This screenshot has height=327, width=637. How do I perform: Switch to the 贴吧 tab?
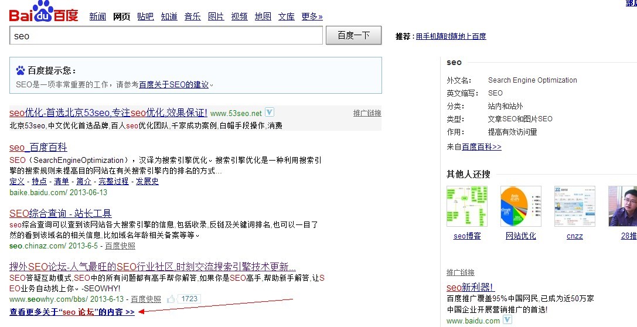point(145,16)
